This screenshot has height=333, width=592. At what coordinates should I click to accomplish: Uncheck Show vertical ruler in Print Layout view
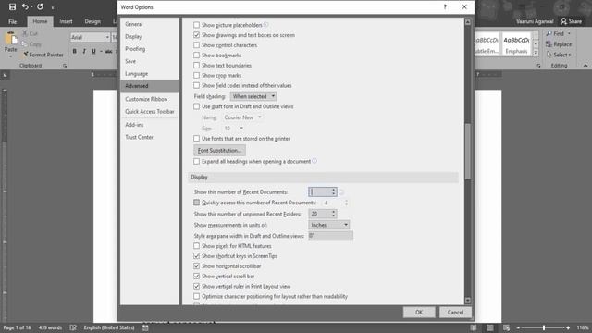click(x=196, y=286)
